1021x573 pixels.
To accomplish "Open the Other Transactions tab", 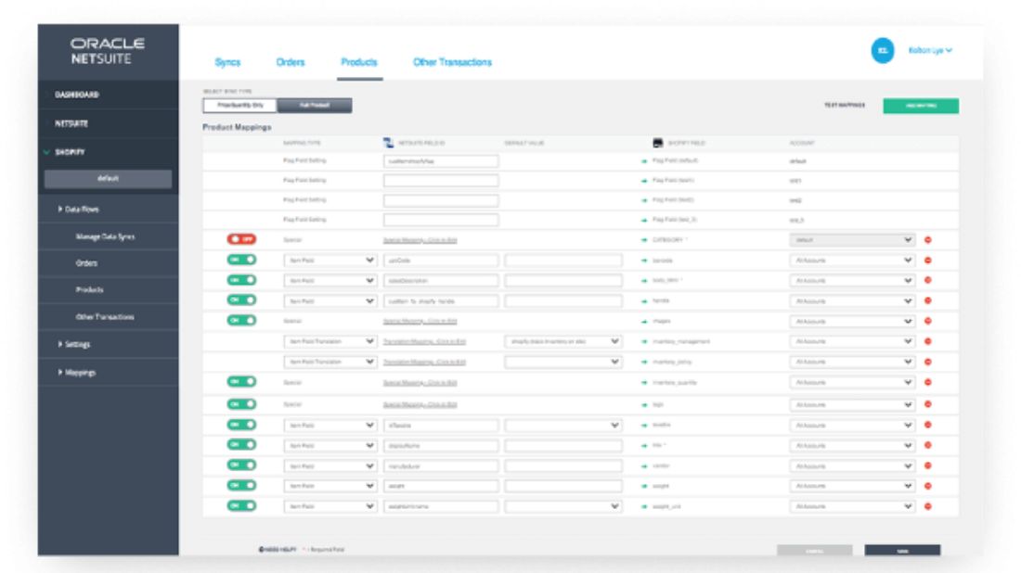I will 452,62.
